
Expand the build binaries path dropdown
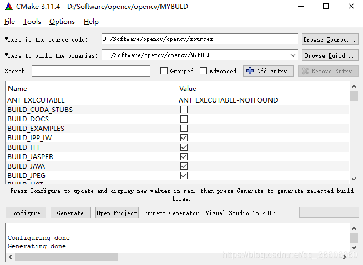pyautogui.click(x=293, y=55)
